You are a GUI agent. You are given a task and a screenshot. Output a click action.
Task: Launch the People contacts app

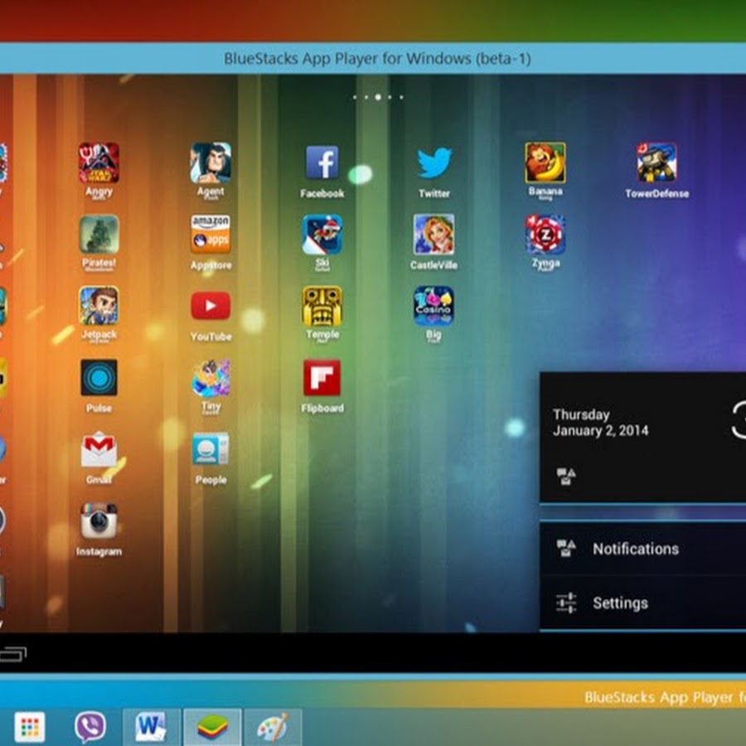pyautogui.click(x=211, y=449)
